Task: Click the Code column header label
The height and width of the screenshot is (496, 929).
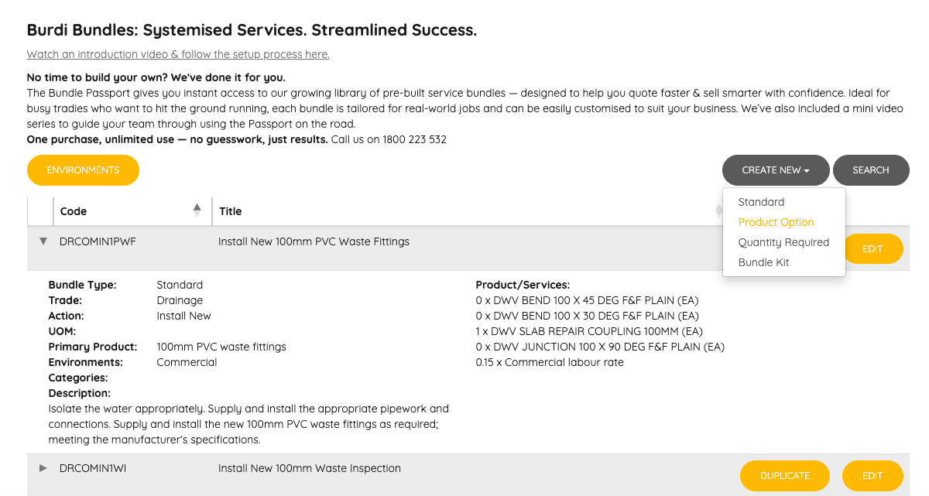Action: pos(74,211)
